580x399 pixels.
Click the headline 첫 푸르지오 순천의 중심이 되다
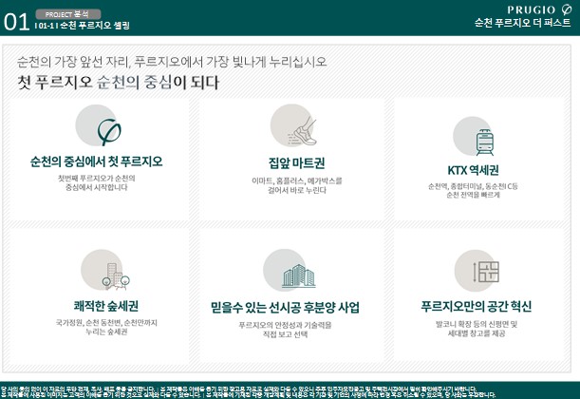coord(119,82)
